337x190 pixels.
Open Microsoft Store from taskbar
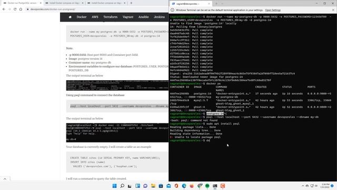point(161,186)
